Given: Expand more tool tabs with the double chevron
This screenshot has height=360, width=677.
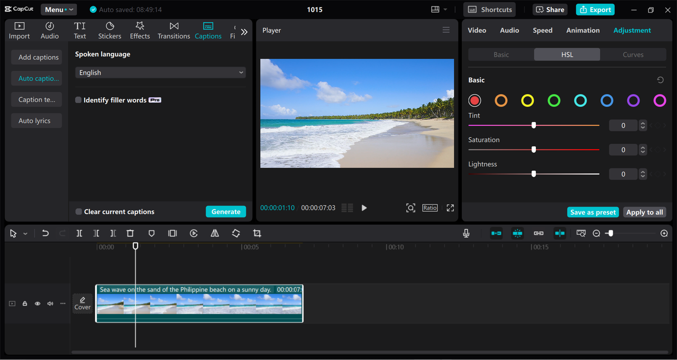Looking at the screenshot, I should [x=244, y=32].
